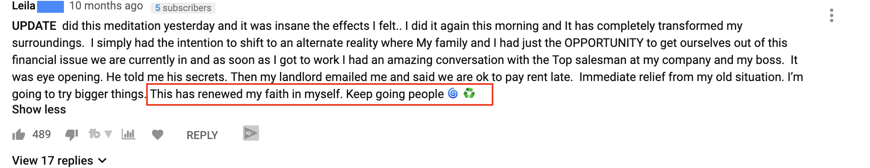Click the 489 likes count

pyautogui.click(x=42, y=135)
